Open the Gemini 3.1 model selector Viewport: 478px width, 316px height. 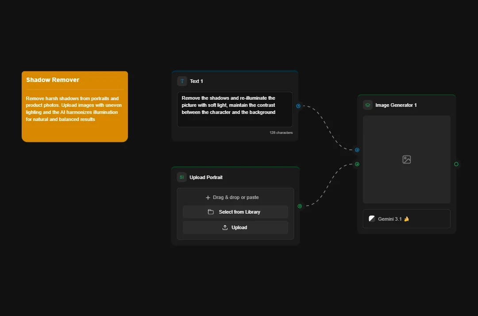pyautogui.click(x=406, y=218)
